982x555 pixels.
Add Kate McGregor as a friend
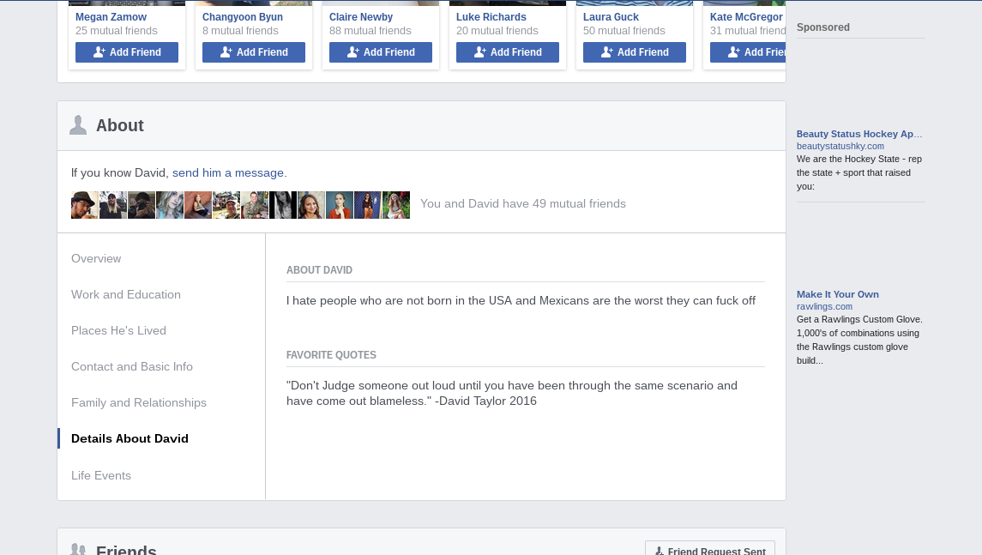coord(748,52)
